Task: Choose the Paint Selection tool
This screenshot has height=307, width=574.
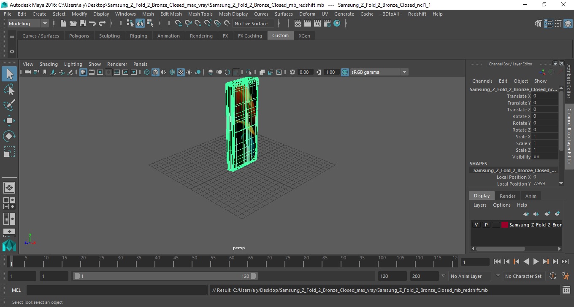Action: 9,105
